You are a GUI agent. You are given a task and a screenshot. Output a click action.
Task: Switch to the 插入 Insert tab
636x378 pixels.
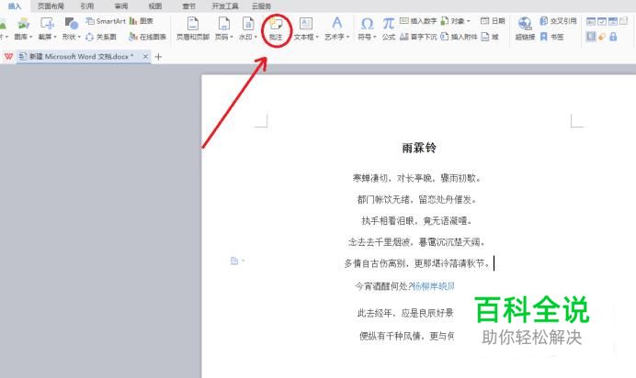pyautogui.click(x=15, y=6)
